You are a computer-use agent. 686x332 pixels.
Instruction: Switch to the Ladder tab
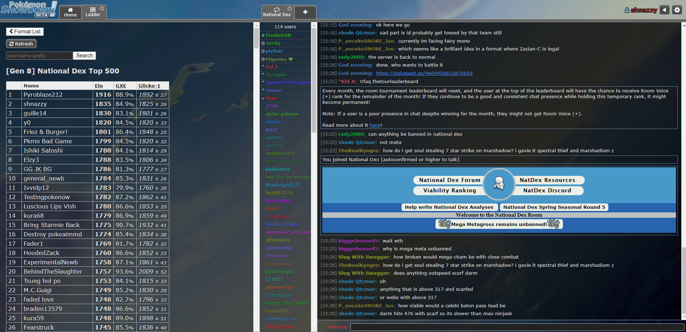tap(93, 12)
